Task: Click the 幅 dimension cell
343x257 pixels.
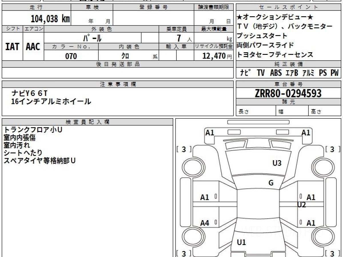Action: 292,111
